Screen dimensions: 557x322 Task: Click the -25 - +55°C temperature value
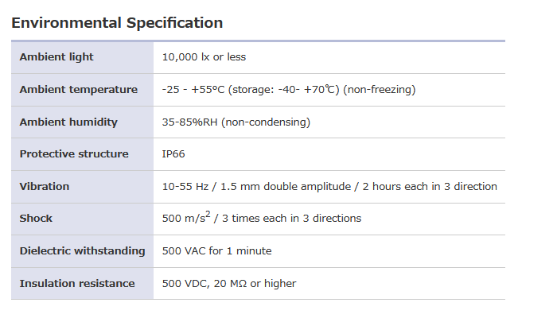pos(193,90)
